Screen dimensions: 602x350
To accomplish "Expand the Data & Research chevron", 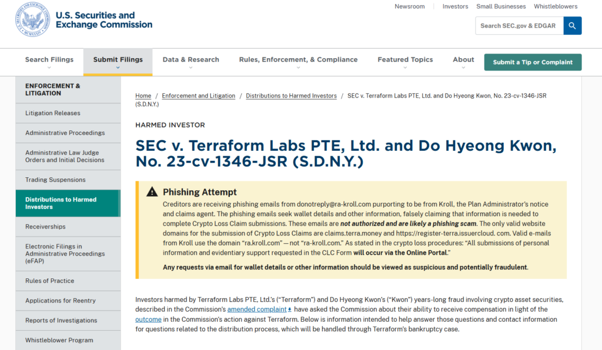I will (191, 68).
